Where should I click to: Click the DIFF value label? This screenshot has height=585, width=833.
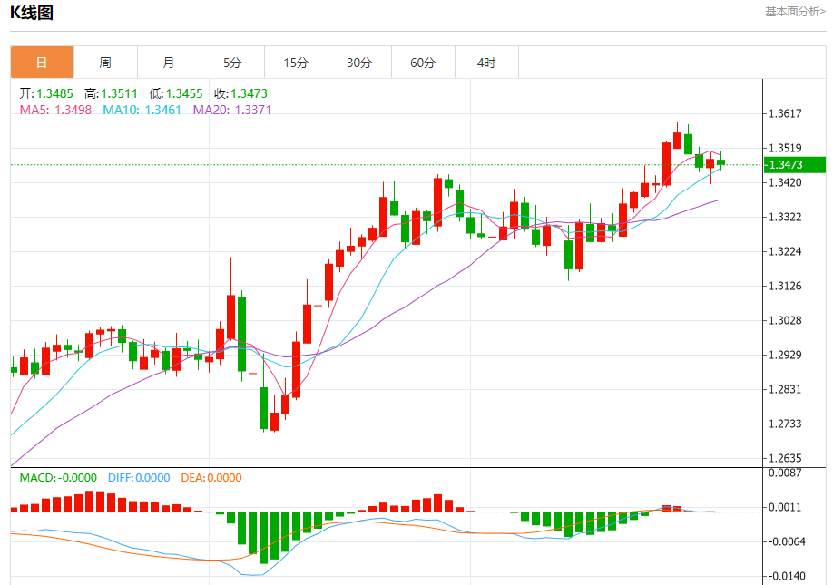point(139,478)
